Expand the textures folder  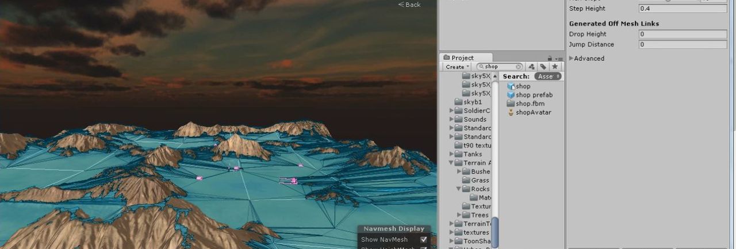click(452, 232)
